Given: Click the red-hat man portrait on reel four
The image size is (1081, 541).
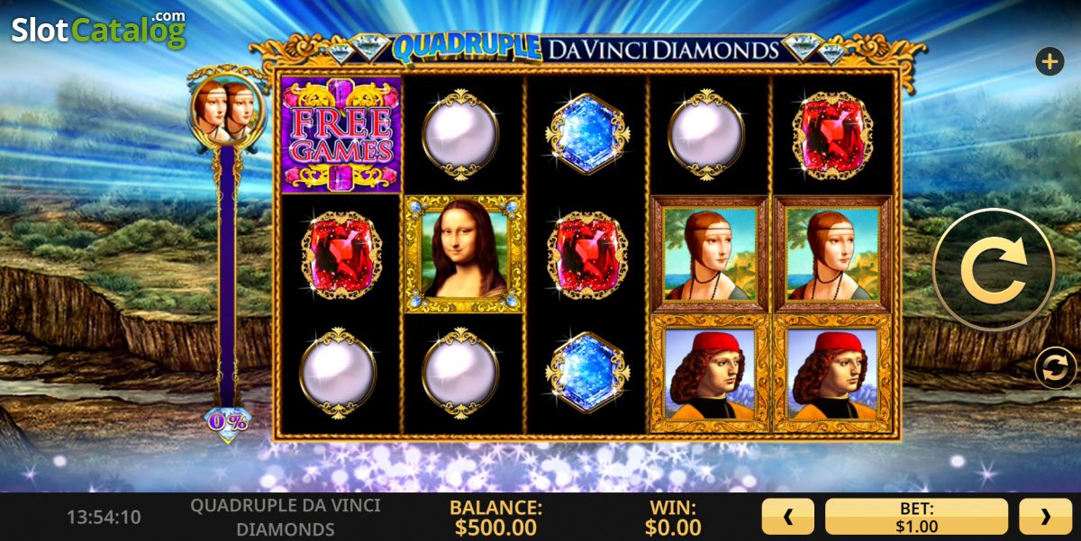Looking at the screenshot, I should pos(709,374).
